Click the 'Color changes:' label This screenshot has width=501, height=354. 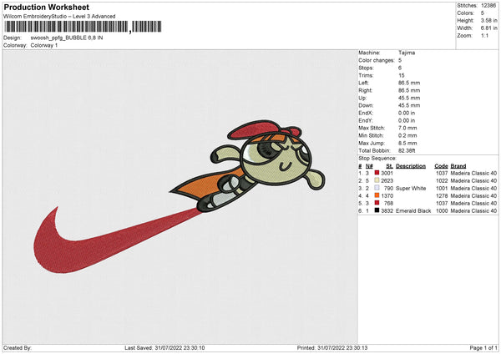[377, 60]
